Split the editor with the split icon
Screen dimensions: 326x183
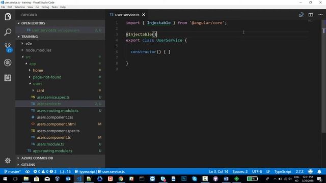coord(311,15)
